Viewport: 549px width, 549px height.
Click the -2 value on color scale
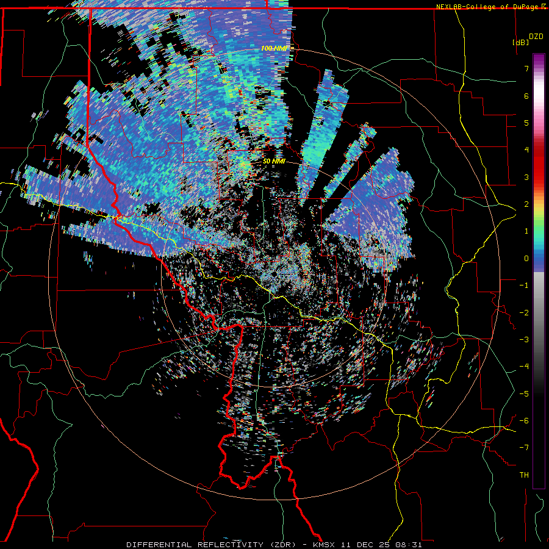524,313
